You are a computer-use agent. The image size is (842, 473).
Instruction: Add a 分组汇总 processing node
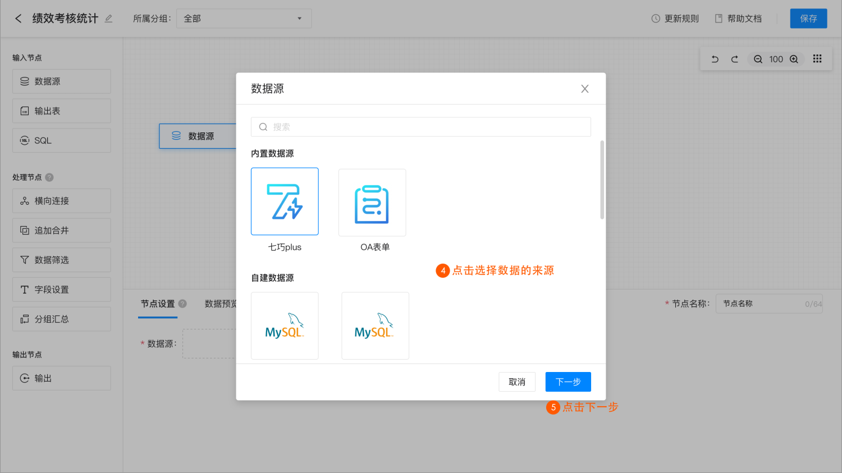click(62, 319)
